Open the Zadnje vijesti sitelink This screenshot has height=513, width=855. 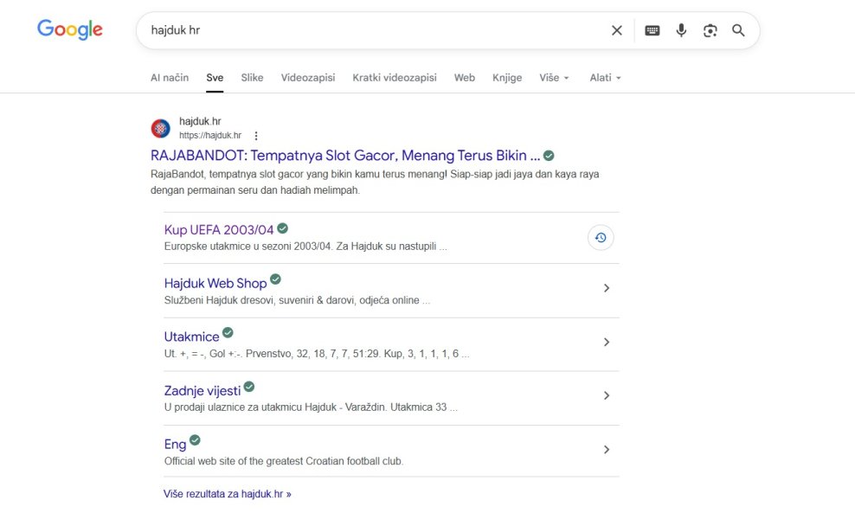(202, 391)
